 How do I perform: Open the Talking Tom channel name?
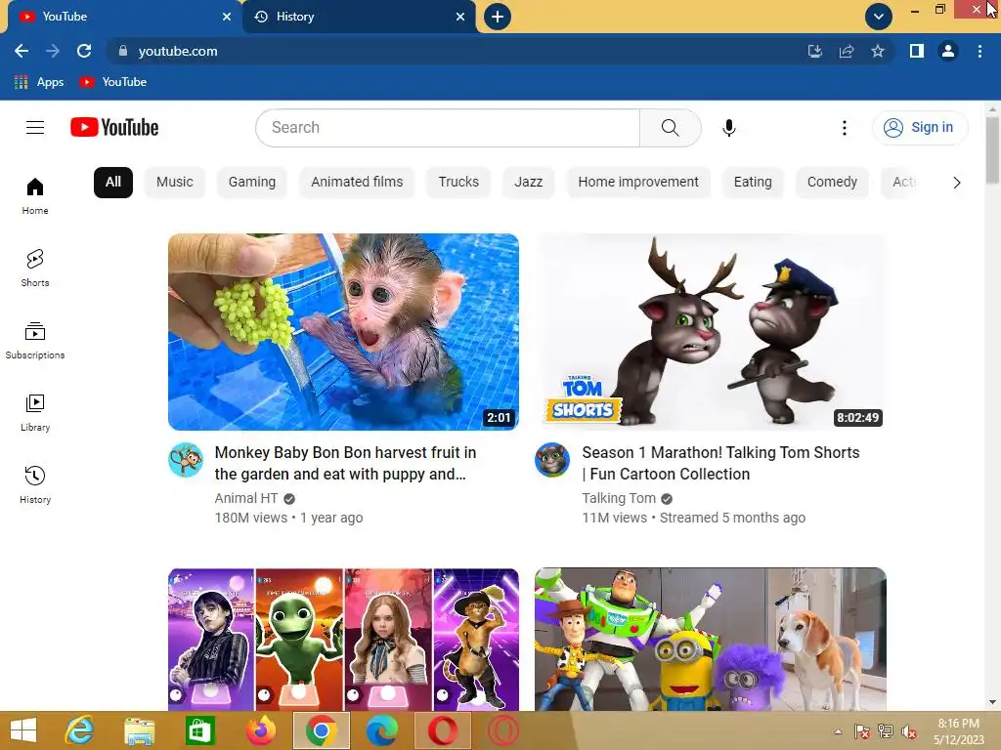point(619,498)
